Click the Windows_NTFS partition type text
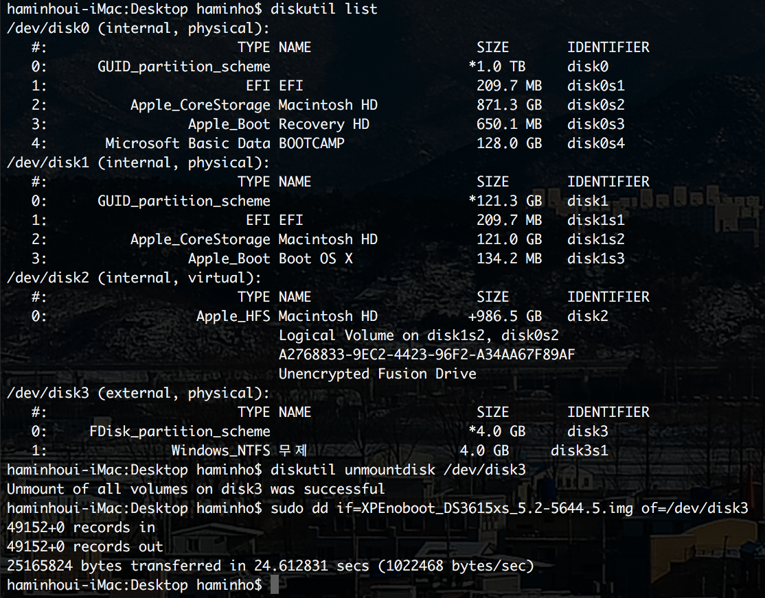 tap(220, 451)
